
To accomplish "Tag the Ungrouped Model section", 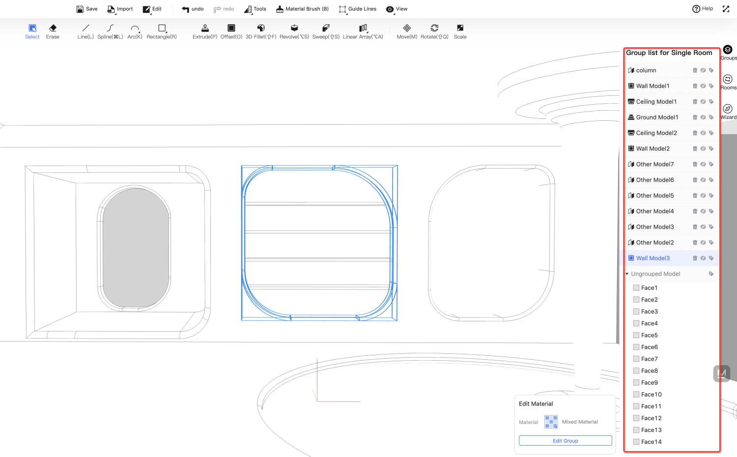I will tap(711, 274).
